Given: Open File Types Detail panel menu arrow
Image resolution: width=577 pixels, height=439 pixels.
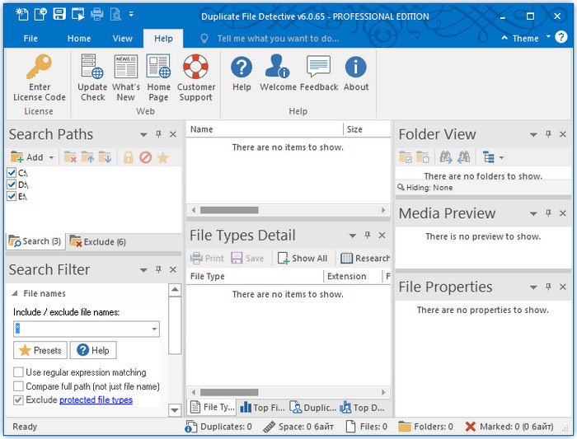Looking at the screenshot, I should (x=352, y=236).
